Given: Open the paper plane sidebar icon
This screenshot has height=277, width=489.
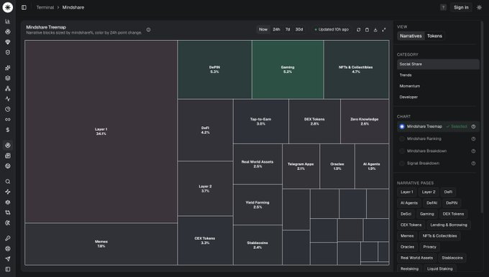Looking at the screenshot, I should [x=8, y=258].
